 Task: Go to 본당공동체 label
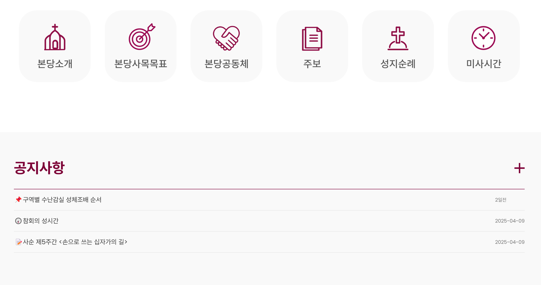(x=226, y=64)
